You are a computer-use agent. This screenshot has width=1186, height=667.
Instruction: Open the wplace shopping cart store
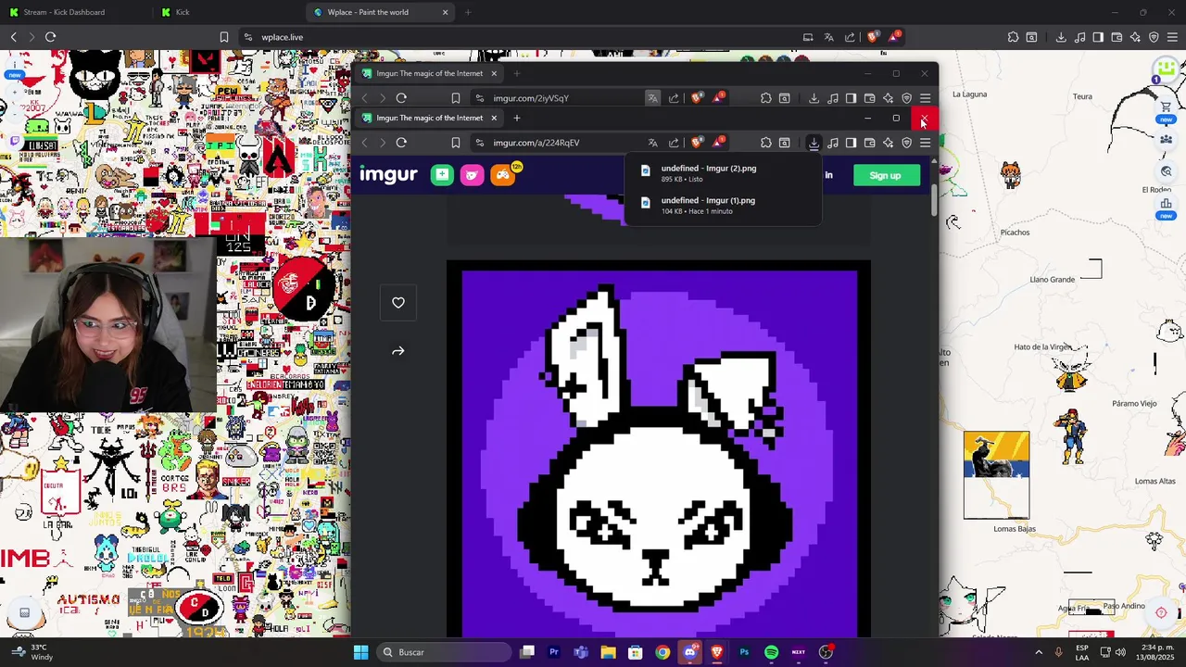coord(1166,107)
